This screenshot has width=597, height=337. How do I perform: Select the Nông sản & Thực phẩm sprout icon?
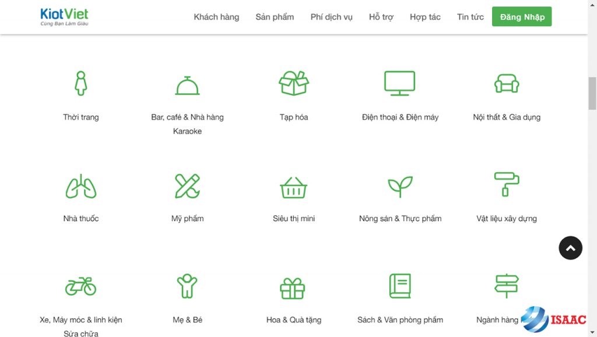click(400, 187)
